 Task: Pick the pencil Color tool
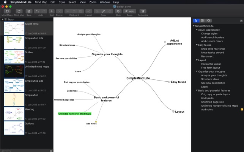[103, 11]
